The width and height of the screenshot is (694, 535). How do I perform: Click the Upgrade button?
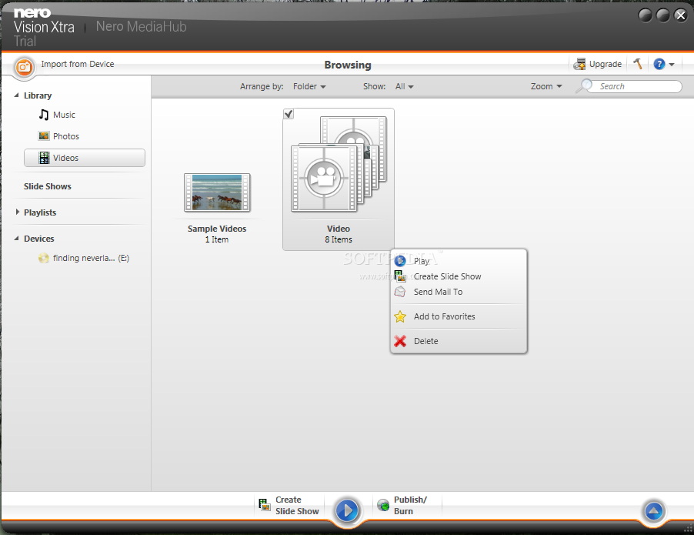click(x=598, y=64)
